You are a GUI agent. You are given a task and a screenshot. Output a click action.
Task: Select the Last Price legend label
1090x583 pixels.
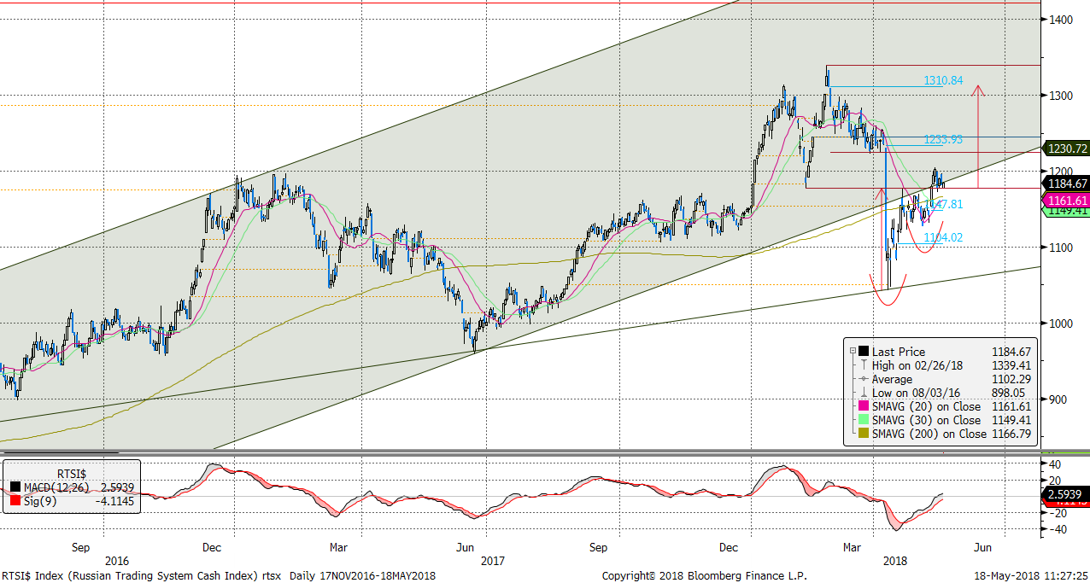click(x=898, y=352)
